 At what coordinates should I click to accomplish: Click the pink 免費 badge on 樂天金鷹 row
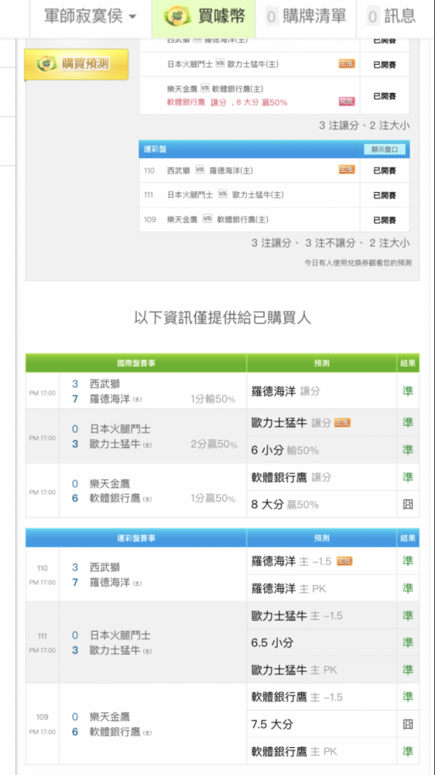tap(347, 102)
